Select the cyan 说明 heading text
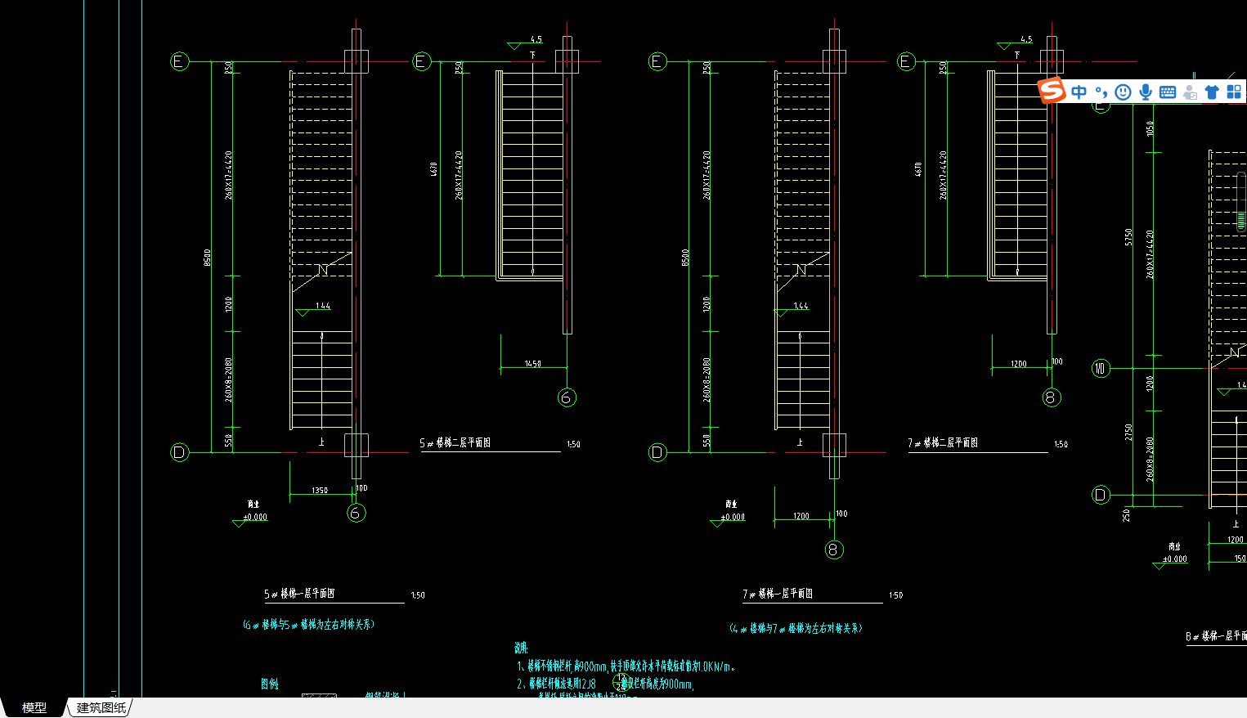 click(521, 648)
